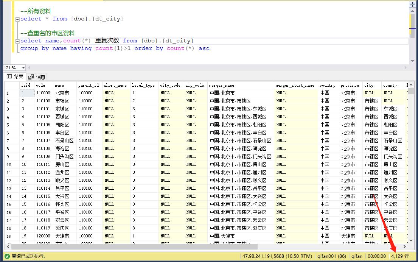Click the editor split-pane icon
Image resolution: width=418 pixels, height=262 pixels.
pos(412,4)
